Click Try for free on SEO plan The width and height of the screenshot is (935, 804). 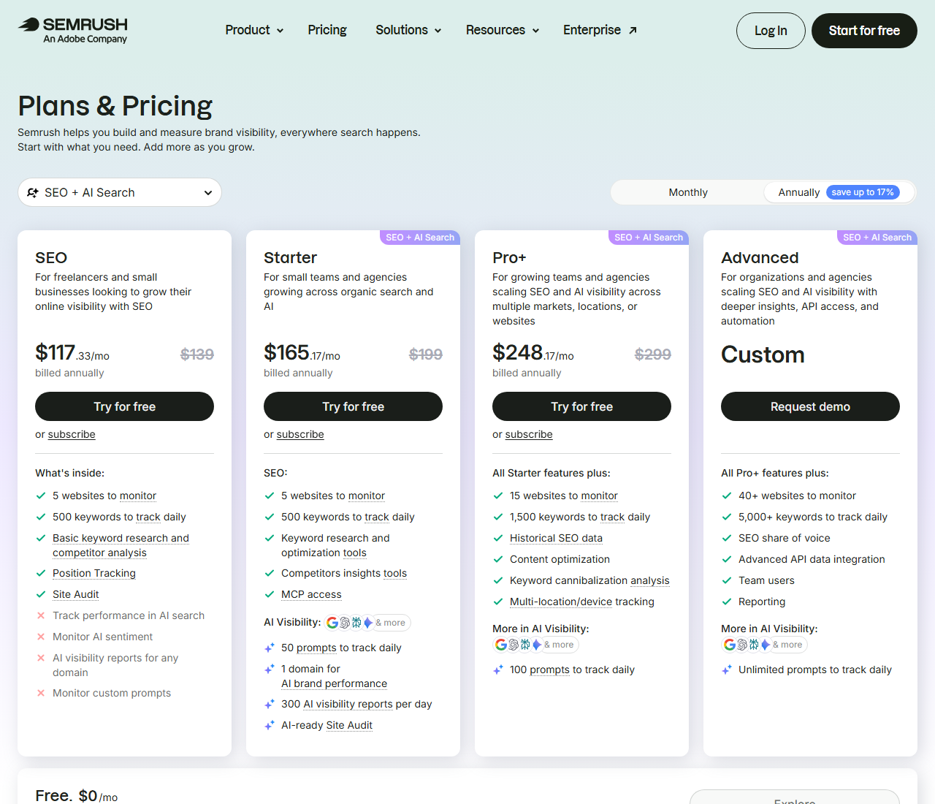(x=124, y=406)
